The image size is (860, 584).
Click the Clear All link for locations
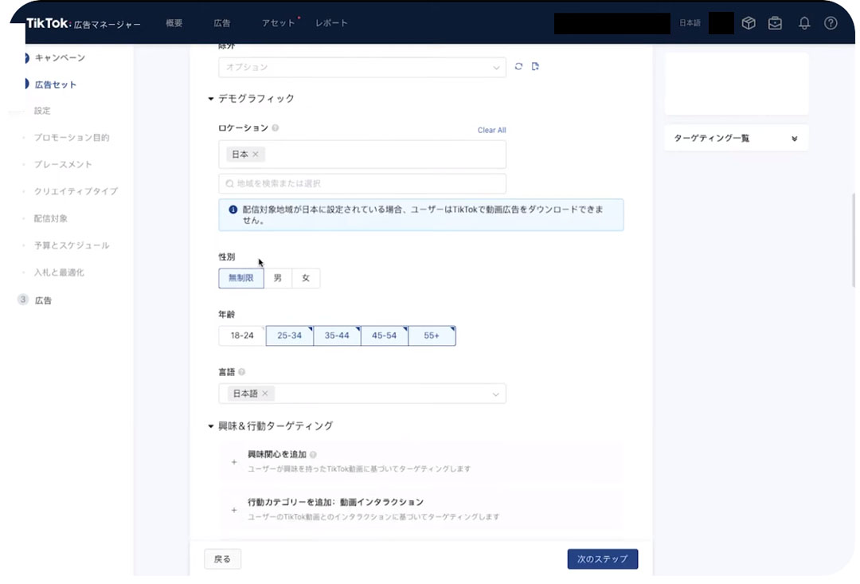coord(491,129)
